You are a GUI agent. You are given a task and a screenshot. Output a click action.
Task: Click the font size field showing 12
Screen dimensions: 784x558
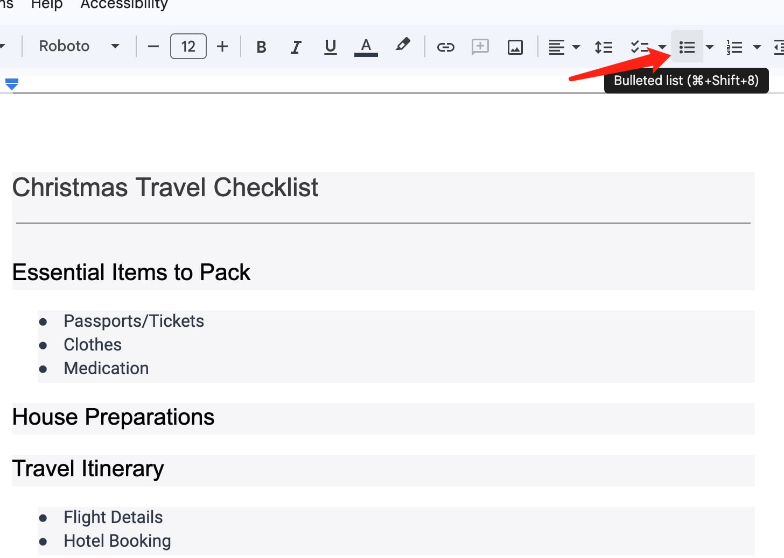[x=188, y=46]
